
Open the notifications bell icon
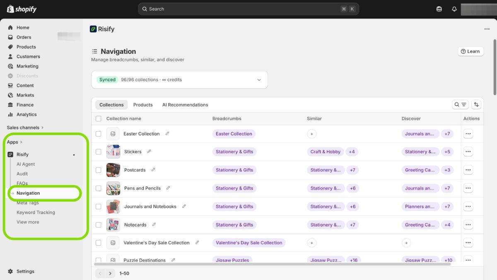click(454, 9)
